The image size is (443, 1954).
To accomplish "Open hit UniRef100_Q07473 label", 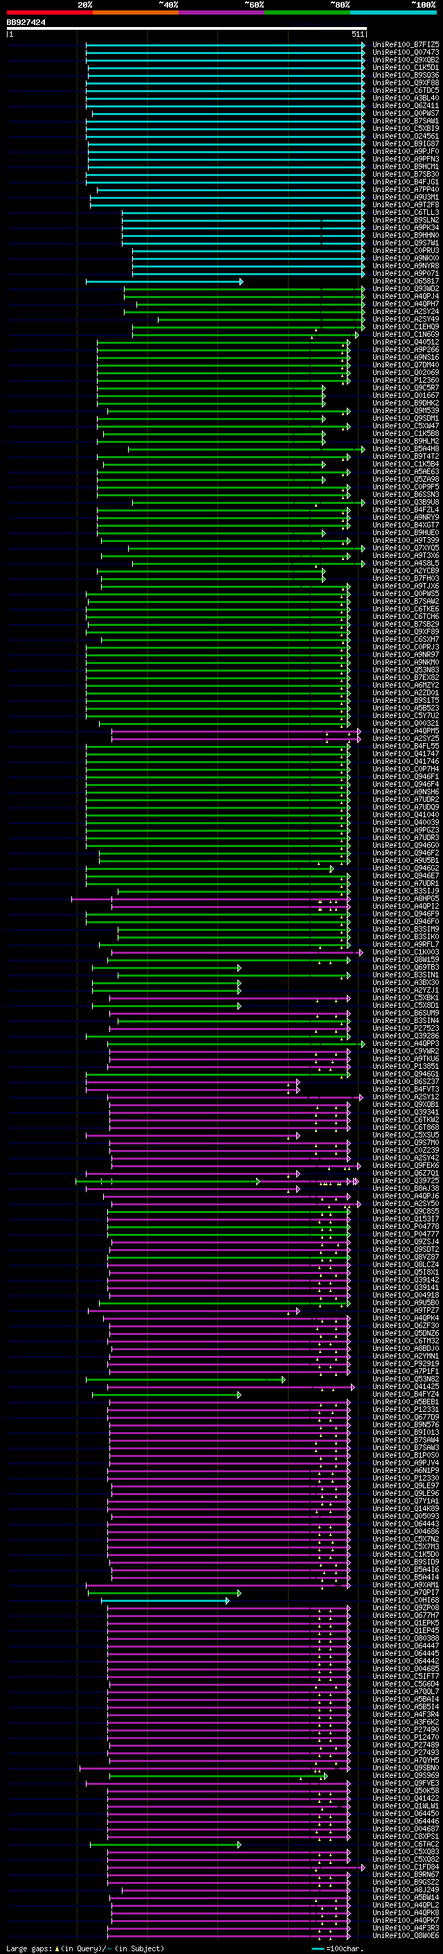I will point(406,53).
